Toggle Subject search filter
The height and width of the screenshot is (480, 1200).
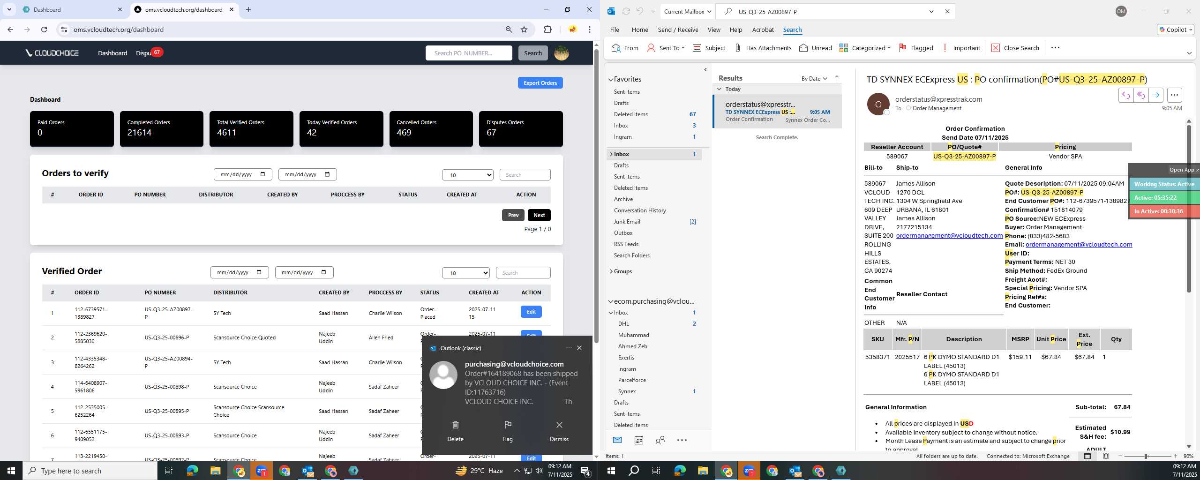tap(709, 48)
